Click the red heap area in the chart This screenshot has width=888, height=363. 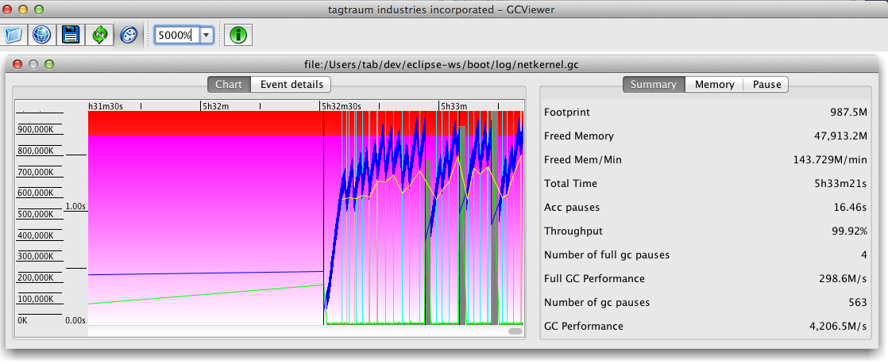[x=204, y=123]
